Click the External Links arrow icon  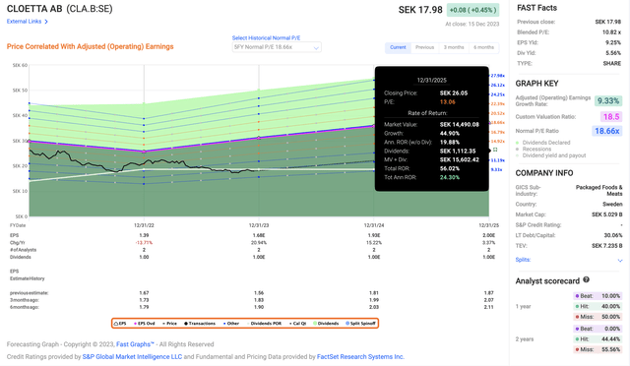pyautogui.click(x=46, y=22)
